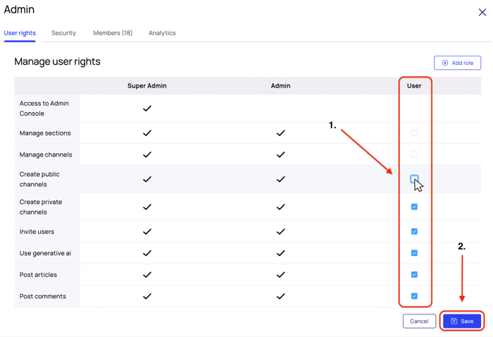Uncheck Use generative ai for User
The height and width of the screenshot is (337, 493).
point(414,253)
